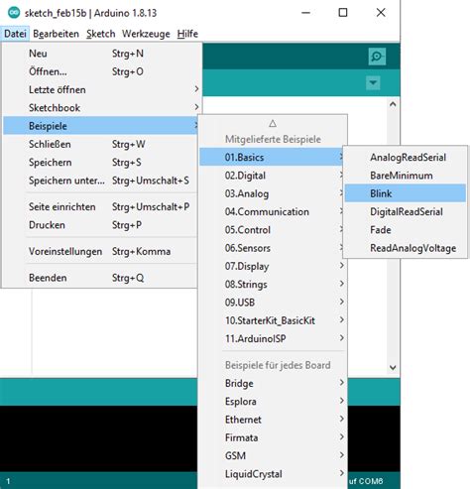Image resolution: width=470 pixels, height=489 pixels.
Task: Open the Sketch menu
Action: point(101,34)
